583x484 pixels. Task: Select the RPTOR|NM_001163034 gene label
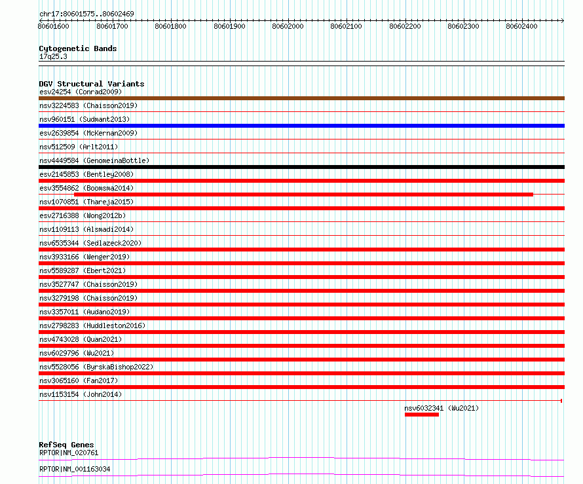75,469
